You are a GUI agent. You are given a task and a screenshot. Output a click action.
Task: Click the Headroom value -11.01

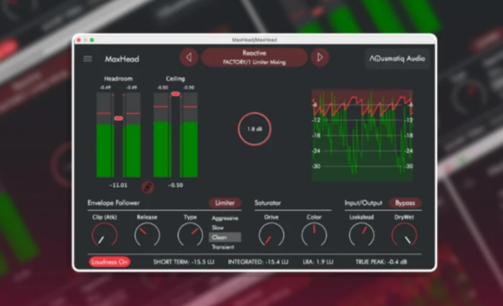coord(118,185)
